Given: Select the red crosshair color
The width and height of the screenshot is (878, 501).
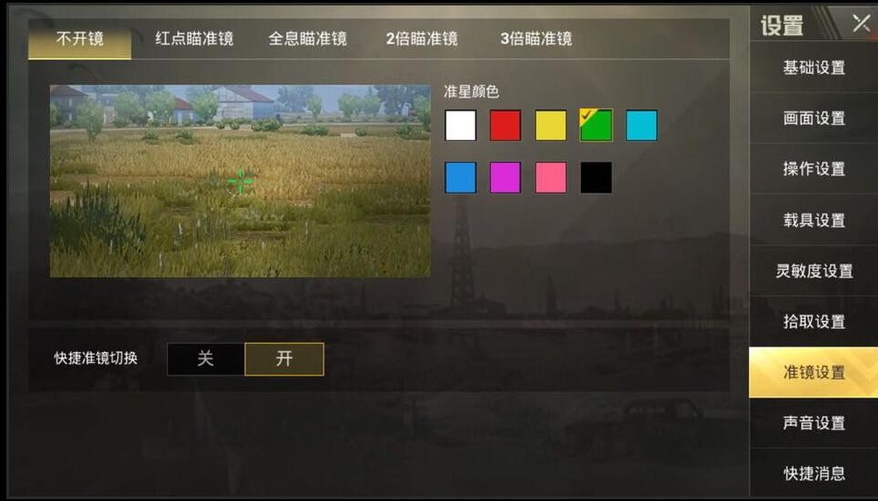Looking at the screenshot, I should pyautogui.click(x=505, y=125).
